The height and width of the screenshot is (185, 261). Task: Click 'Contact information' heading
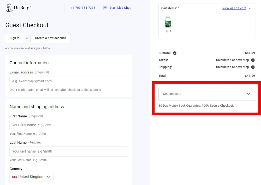click(29, 63)
